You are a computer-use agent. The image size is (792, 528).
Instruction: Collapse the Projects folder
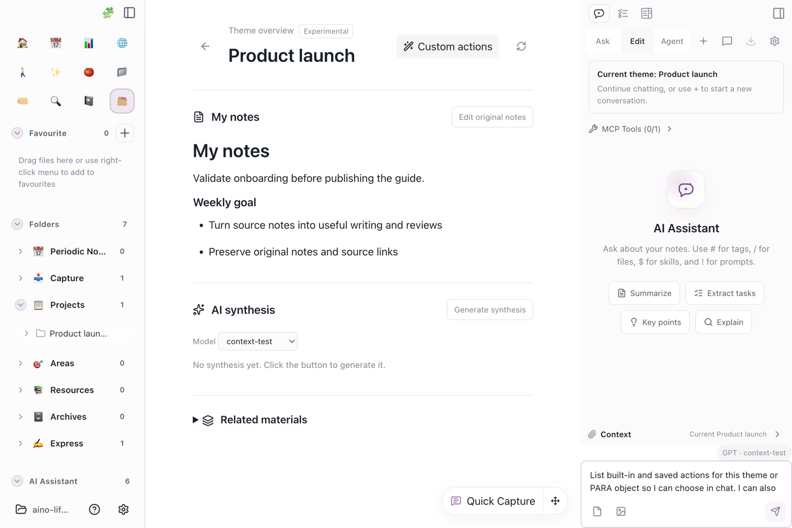[20, 305]
